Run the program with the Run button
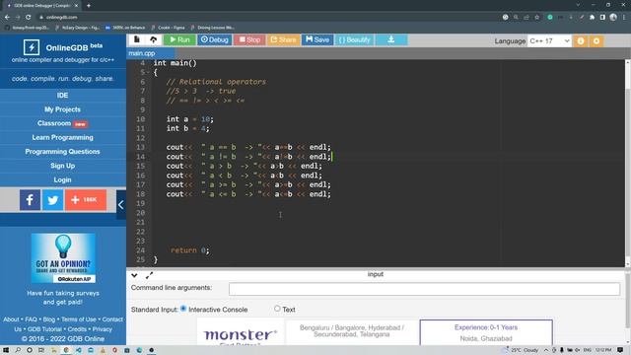Screen dimensions: 631x355 pos(179,39)
